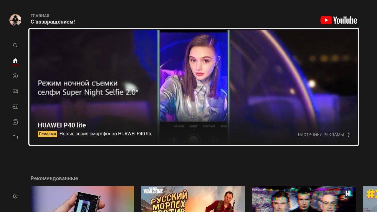Click the ГЛАВНАЯ header label
The width and height of the screenshot is (377, 212).
[40, 16]
